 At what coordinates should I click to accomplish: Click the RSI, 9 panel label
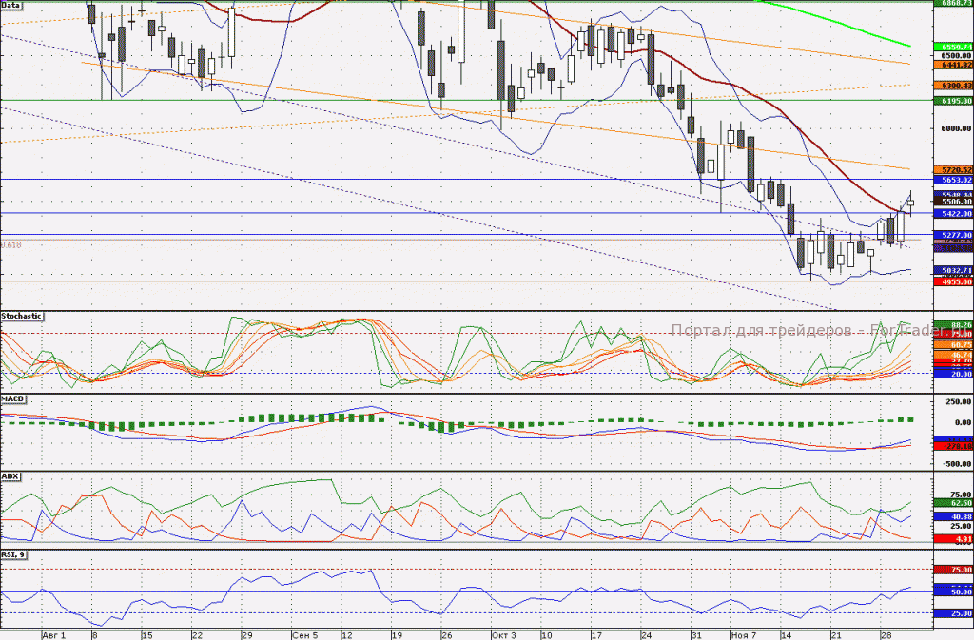click(13, 553)
